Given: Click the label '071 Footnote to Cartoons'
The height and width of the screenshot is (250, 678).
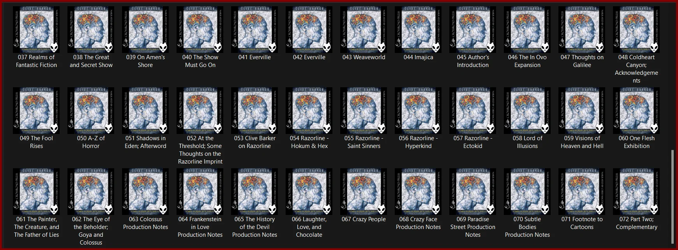Looking at the screenshot, I should click(x=582, y=223).
